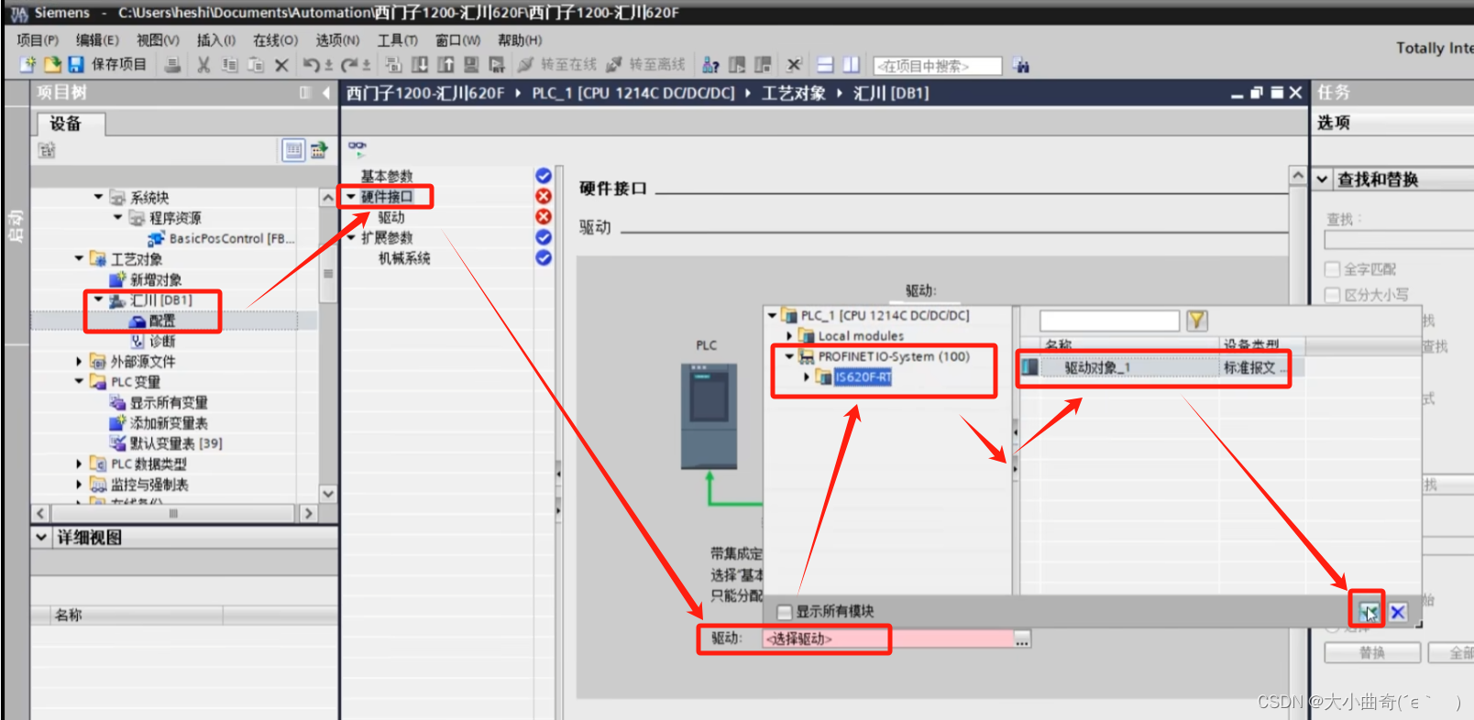Open the 视图(V) menu
Image resolution: width=1474 pixels, height=720 pixels.
point(158,40)
